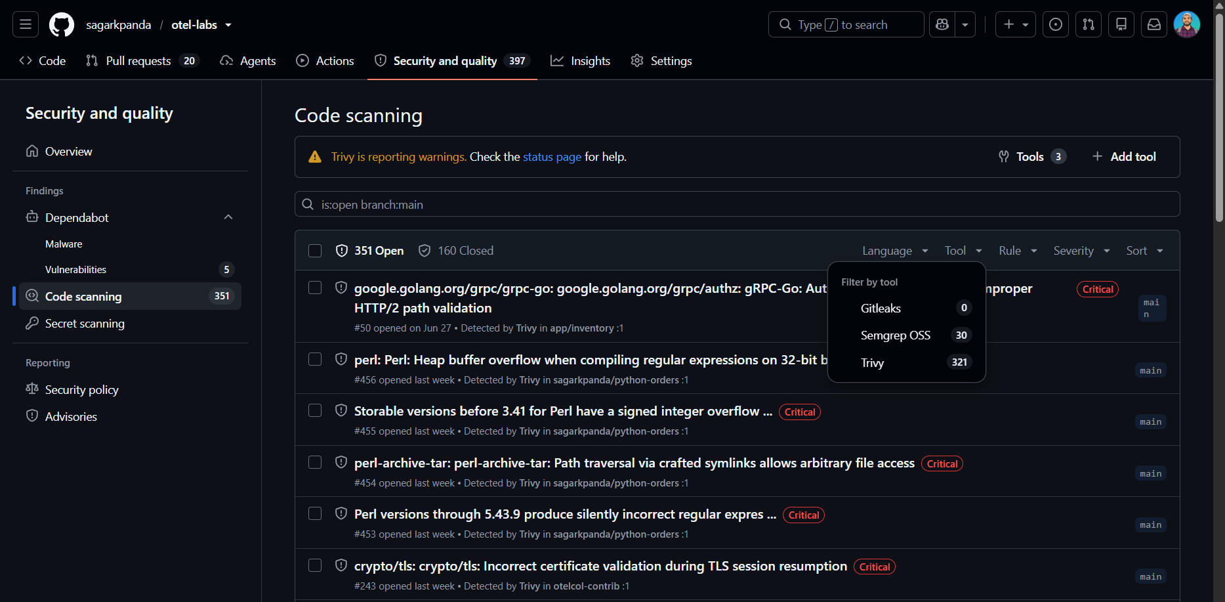
Task: Click the warning triangle icon next to Trivy
Action: tap(315, 157)
